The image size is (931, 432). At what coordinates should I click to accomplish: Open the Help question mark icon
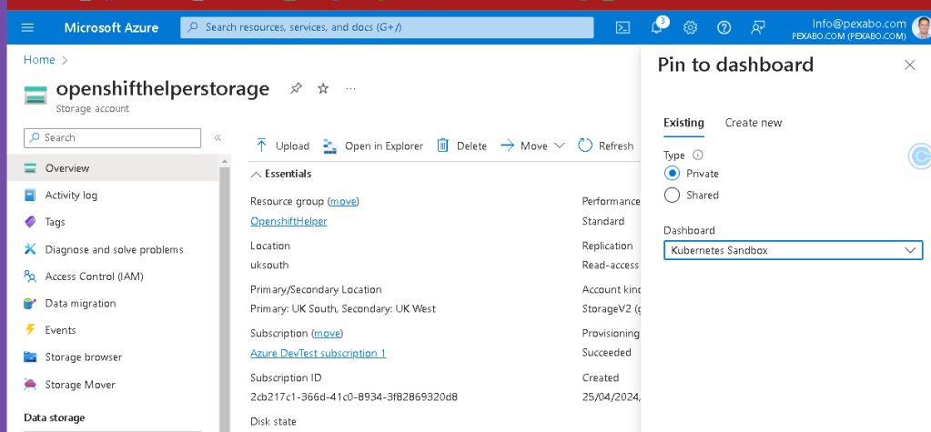pos(724,27)
